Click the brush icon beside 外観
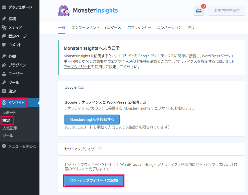This screenshot has height=195, width=248. coord(4,56)
